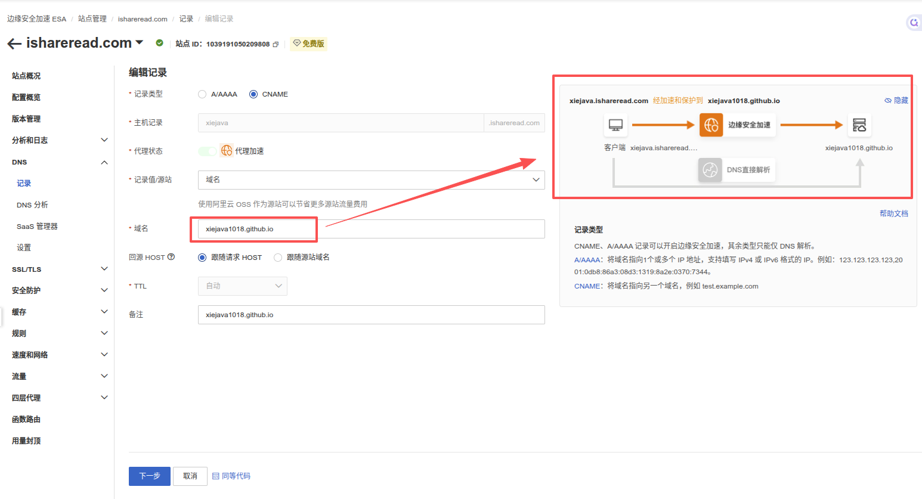
Task: Click the DNS直接解析 node label
Action: click(748, 170)
